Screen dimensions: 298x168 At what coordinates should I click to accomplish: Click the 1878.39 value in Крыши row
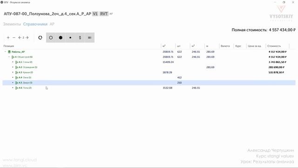(167, 72)
